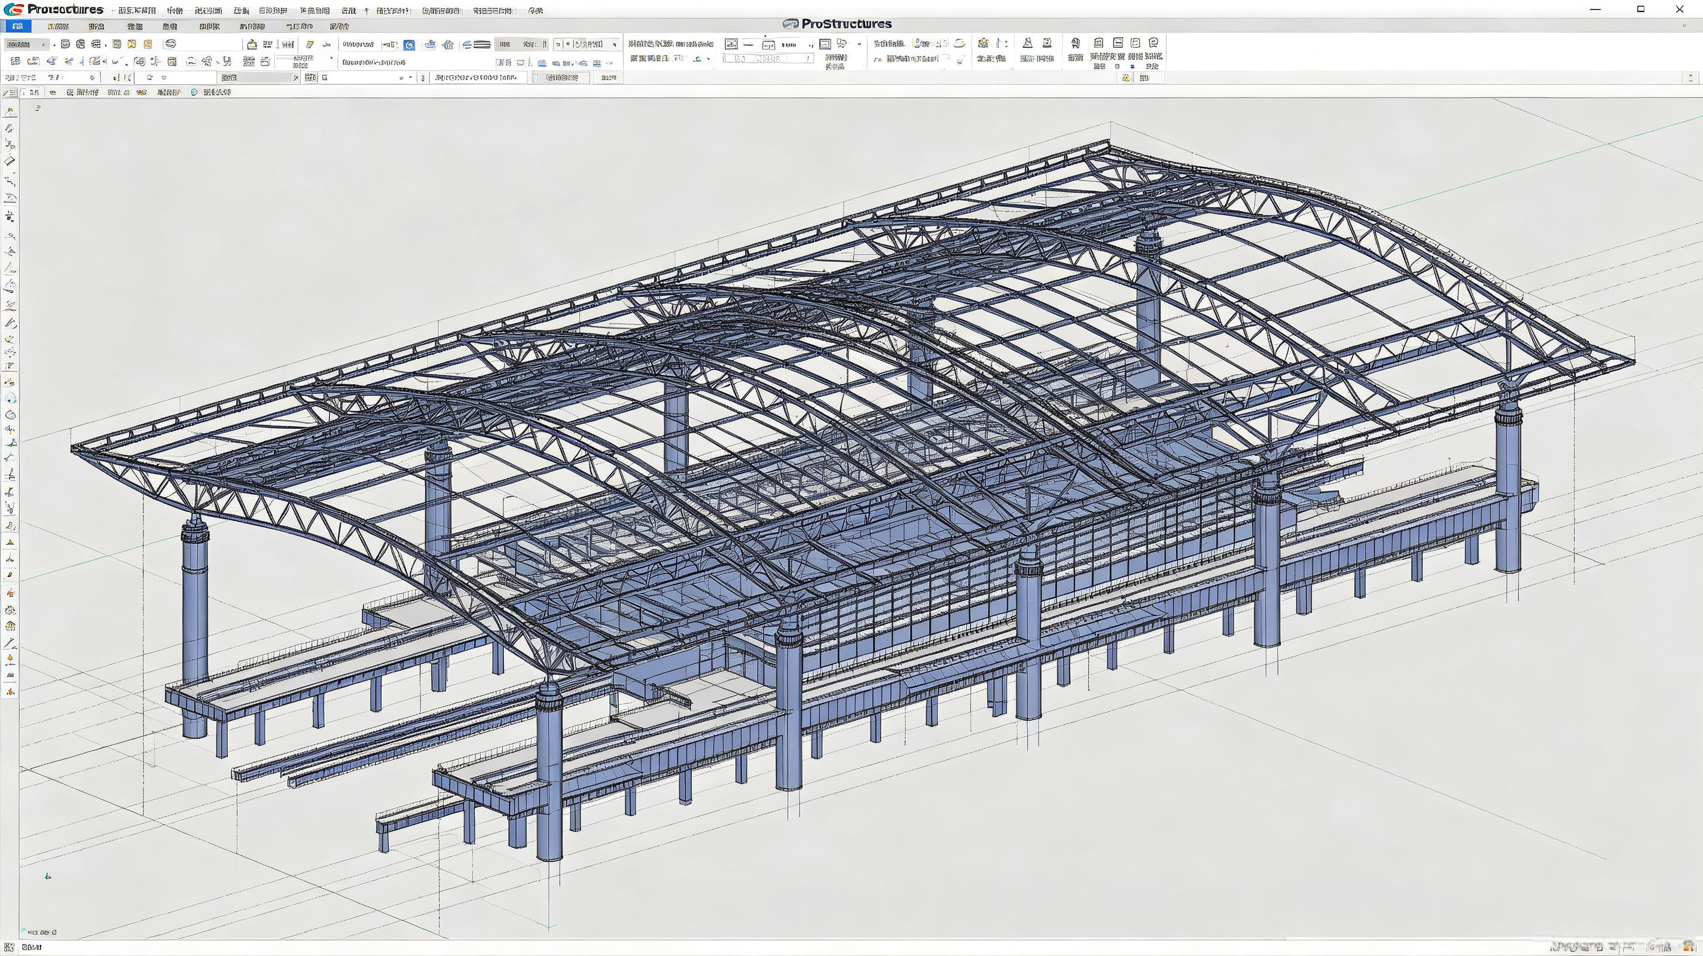Open the last ribbon tab in the tab row
Image resolution: width=1703 pixels, height=956 pixels.
(x=339, y=26)
